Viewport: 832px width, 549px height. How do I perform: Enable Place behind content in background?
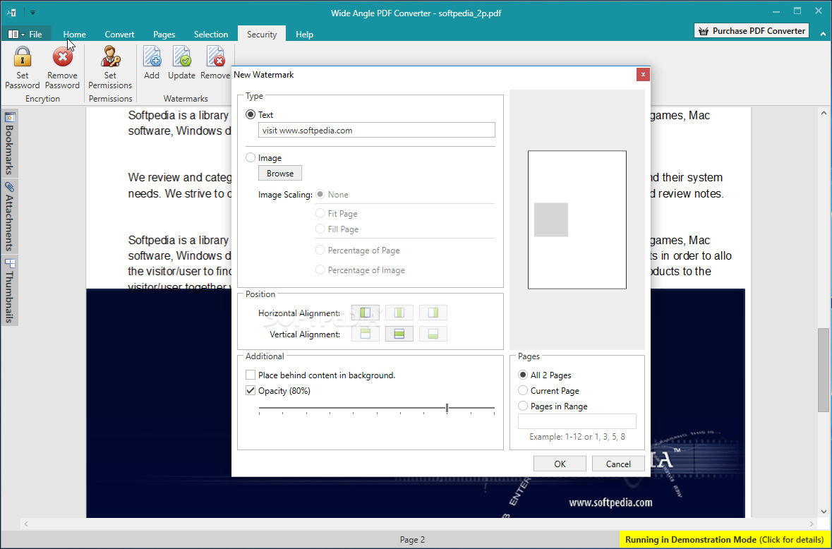[x=251, y=375]
